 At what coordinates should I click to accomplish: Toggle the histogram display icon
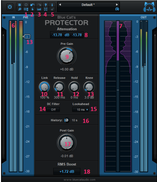[39, 9]
